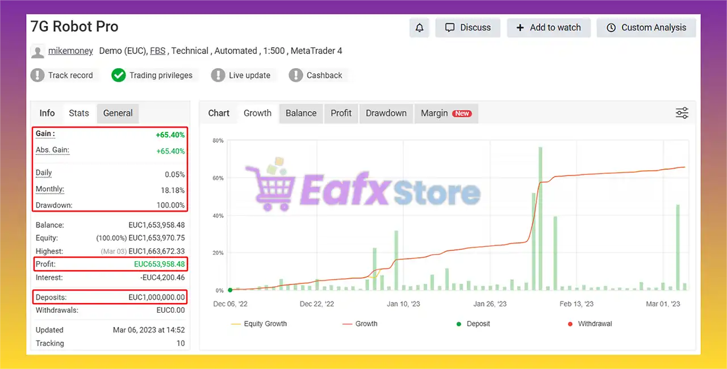Open the chart settings sliders icon
The image size is (727, 369).
pos(682,113)
